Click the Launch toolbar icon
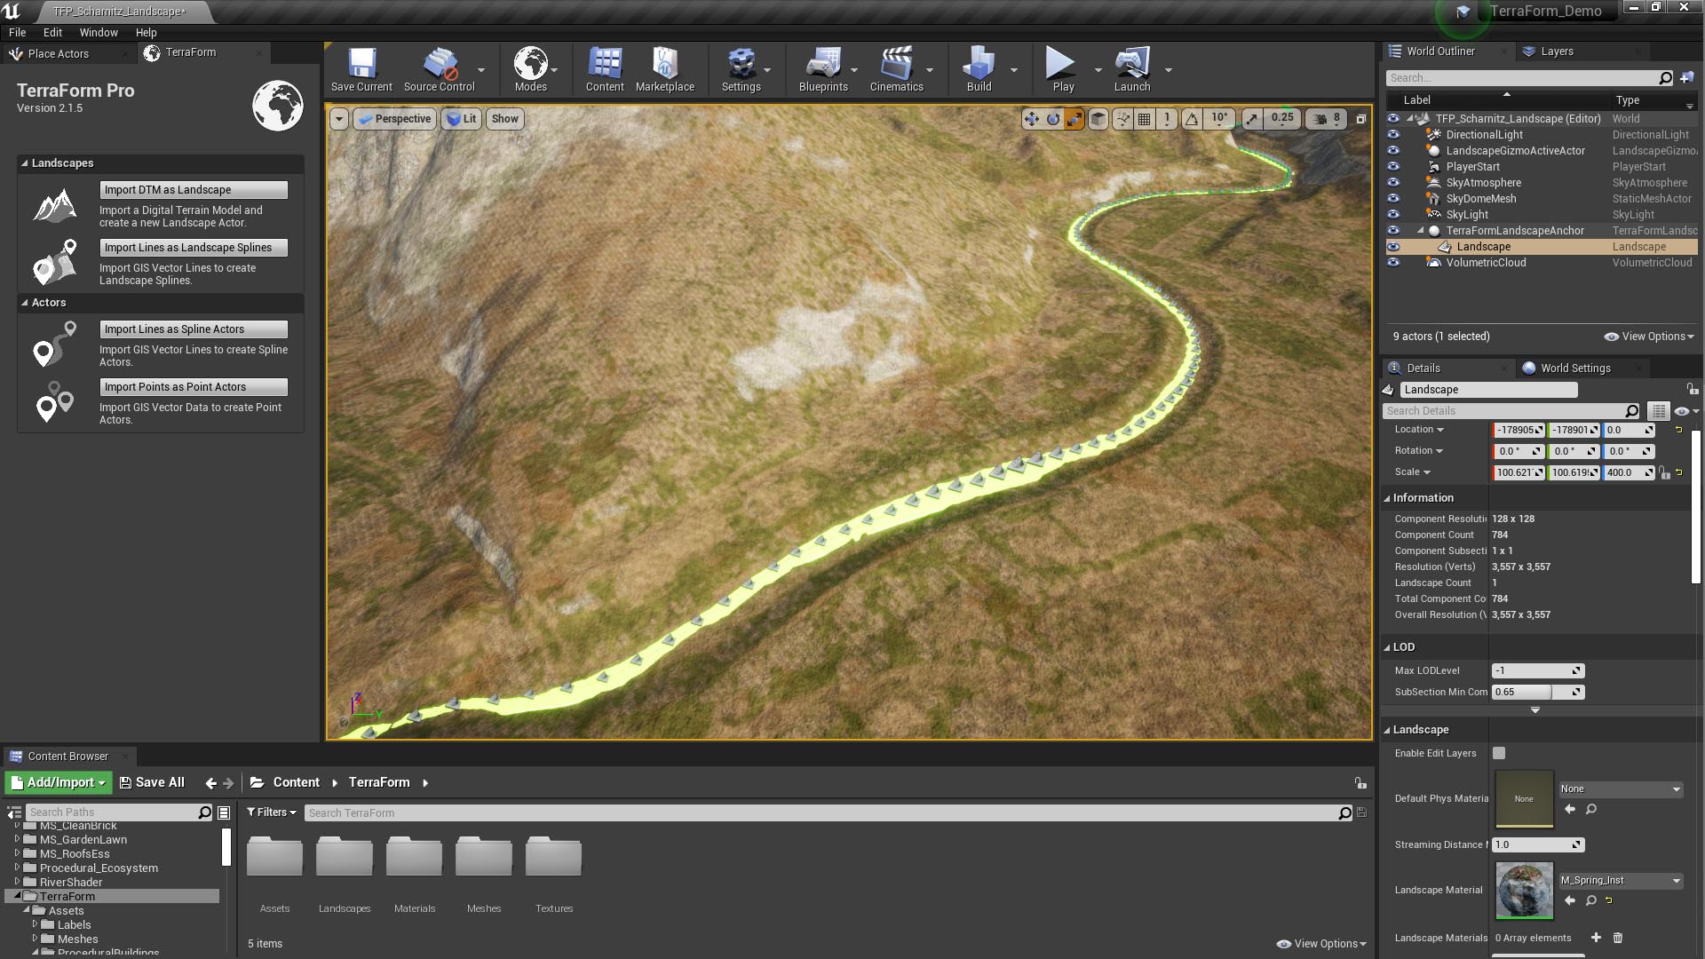The image size is (1705, 959). (x=1131, y=69)
